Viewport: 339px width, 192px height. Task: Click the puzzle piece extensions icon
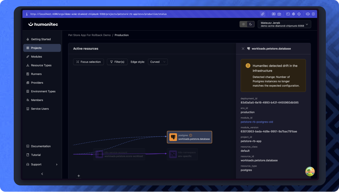coord(308,14)
